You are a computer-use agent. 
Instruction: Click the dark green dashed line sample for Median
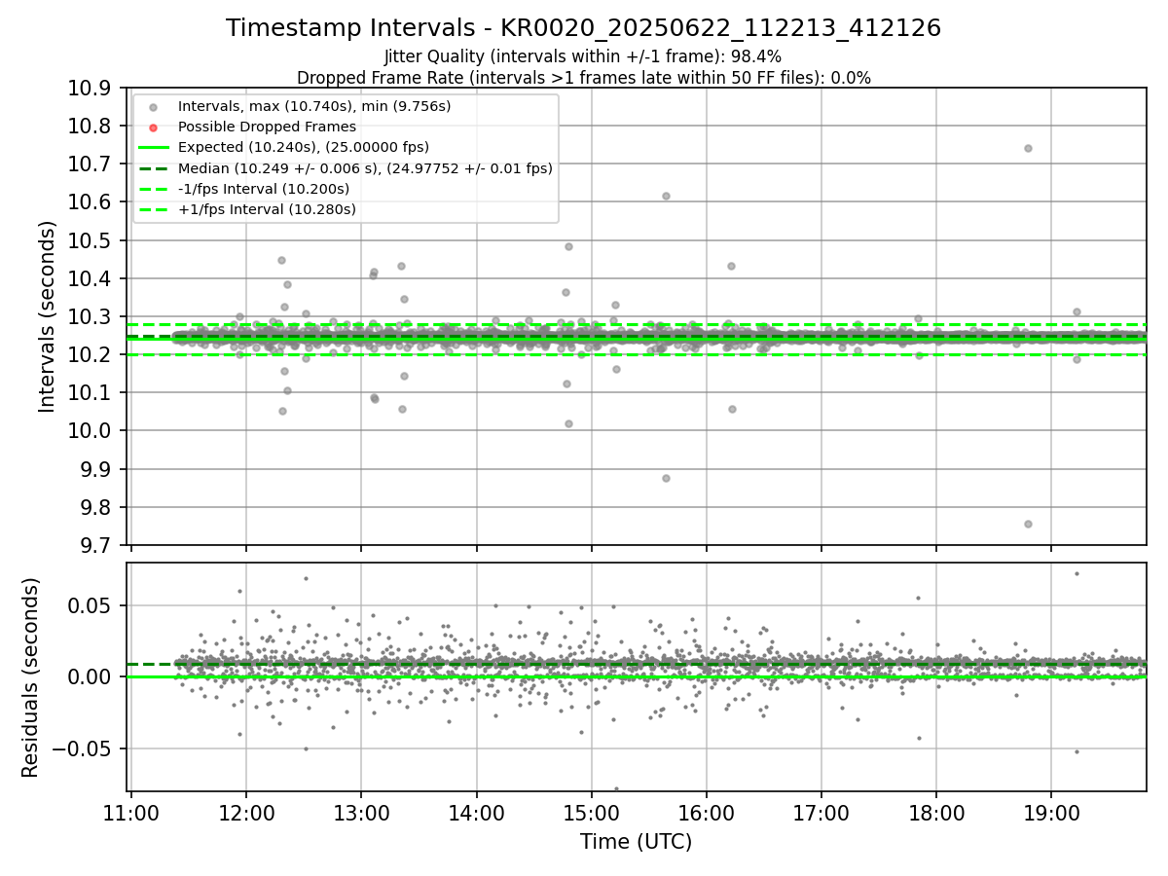(x=153, y=168)
